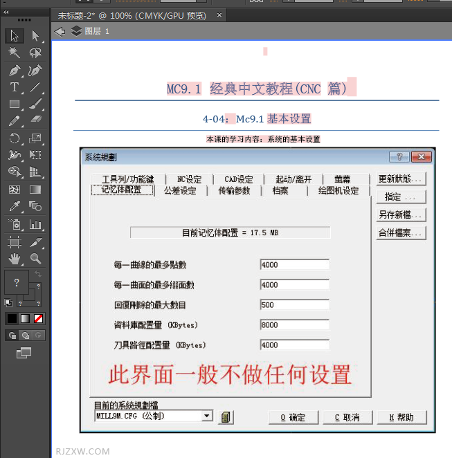Enable Draw Normal mode

(x=12, y=336)
